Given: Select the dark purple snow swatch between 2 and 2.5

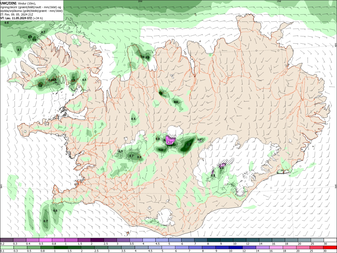Looking at the screenshot, I should click(97, 240).
